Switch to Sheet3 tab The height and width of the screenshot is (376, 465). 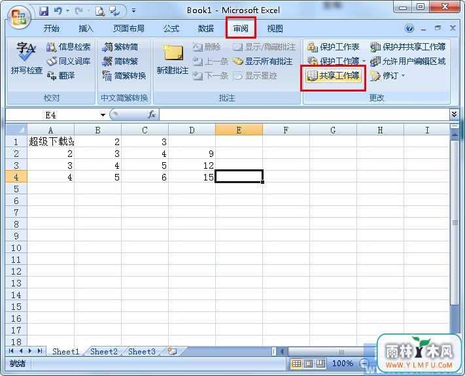pyautogui.click(x=142, y=352)
